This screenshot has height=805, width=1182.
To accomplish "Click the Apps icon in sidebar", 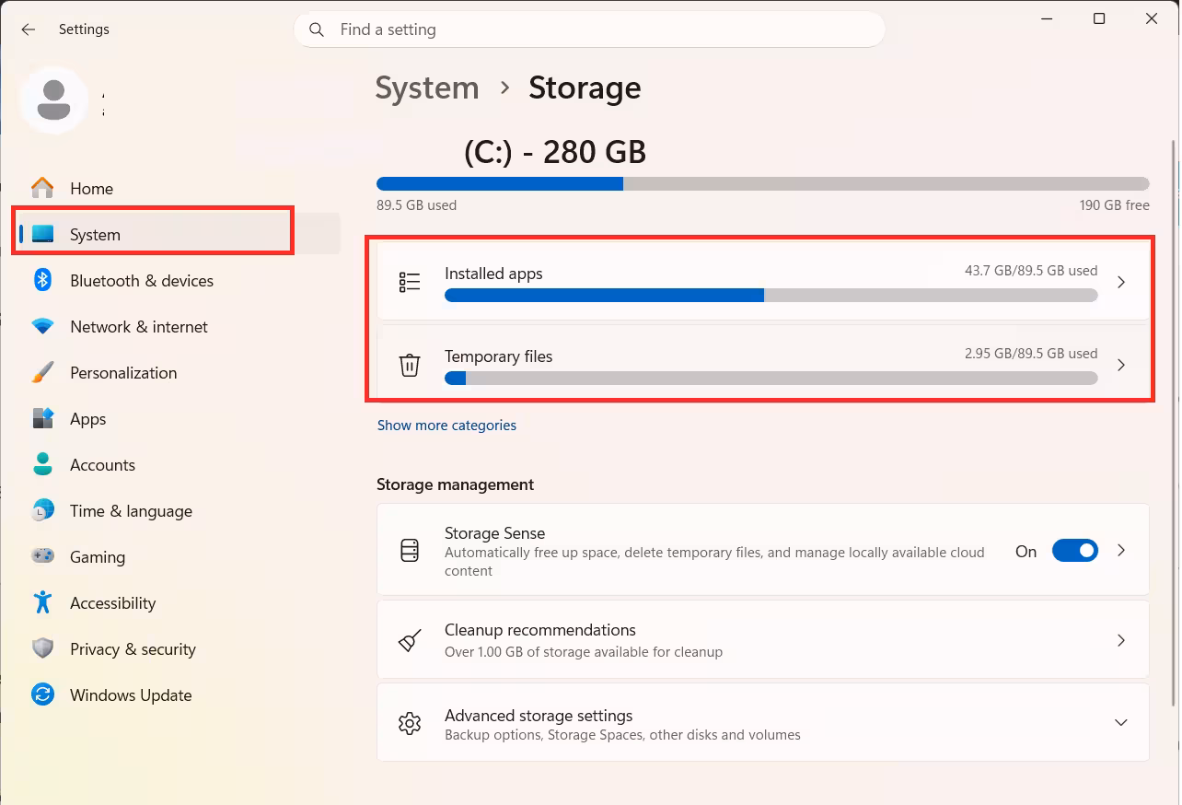I will (42, 418).
